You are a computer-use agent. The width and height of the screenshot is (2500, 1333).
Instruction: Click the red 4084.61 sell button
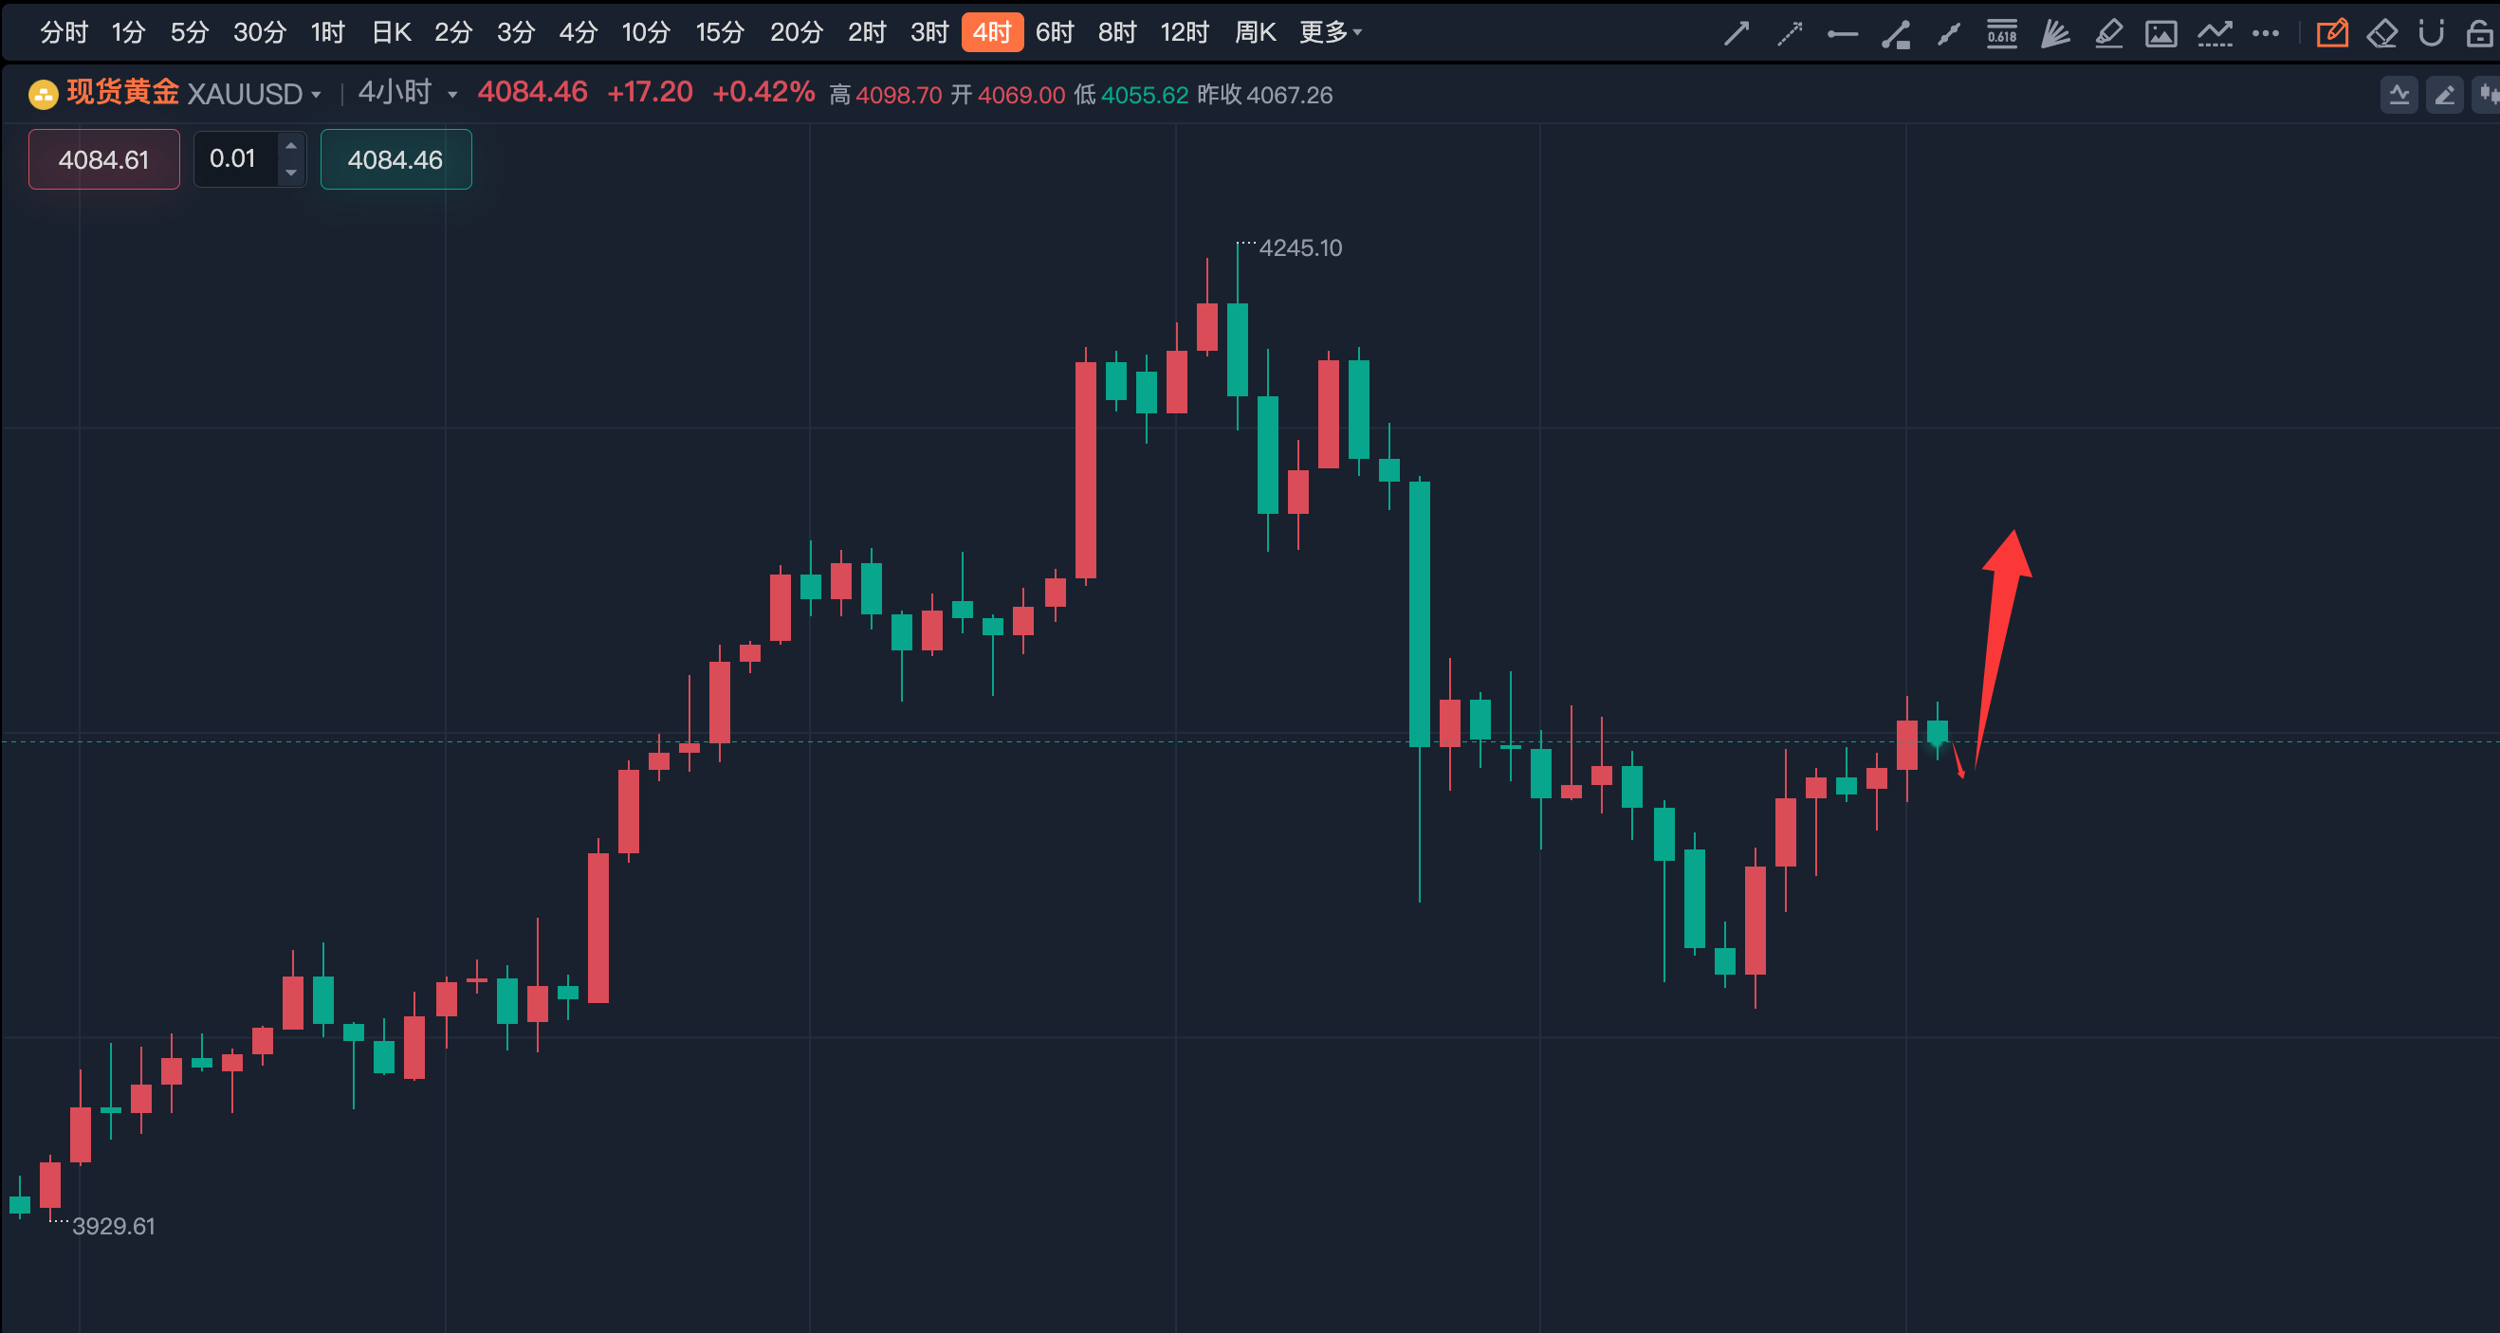[103, 159]
